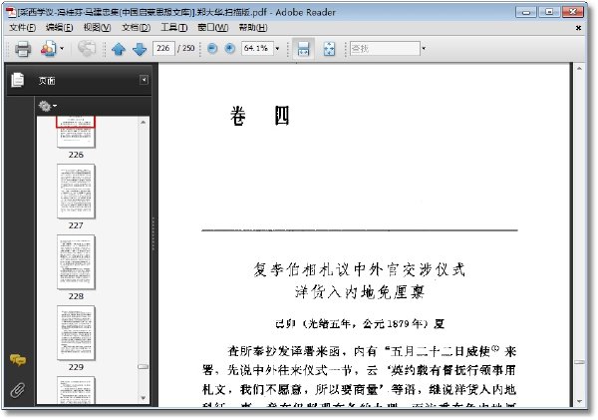Open the Find options dropdown arrow
This screenshot has height=420, width=598.
424,49
